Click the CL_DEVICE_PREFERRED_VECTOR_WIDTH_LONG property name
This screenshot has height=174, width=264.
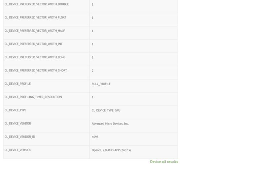pos(35,57)
